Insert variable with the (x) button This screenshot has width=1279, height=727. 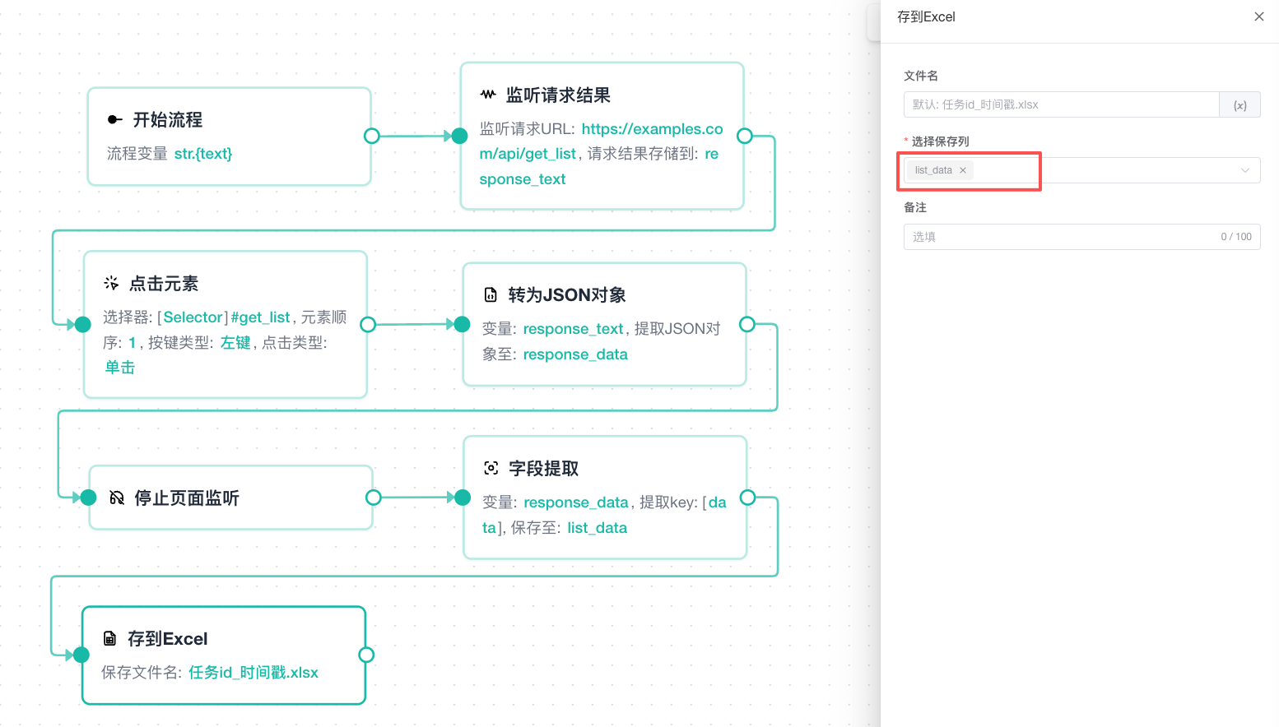[x=1239, y=104]
